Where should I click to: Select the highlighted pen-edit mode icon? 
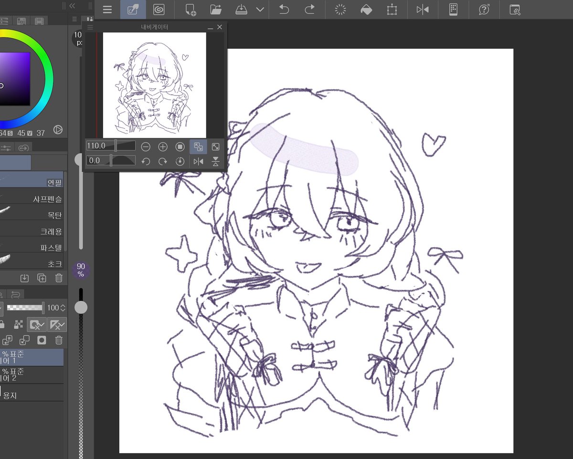pyautogui.click(x=133, y=10)
